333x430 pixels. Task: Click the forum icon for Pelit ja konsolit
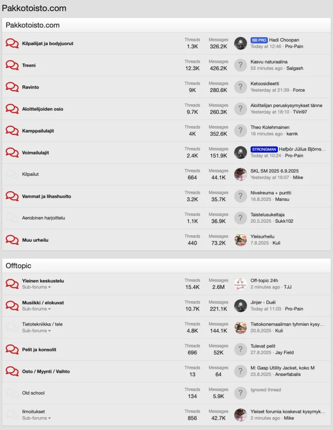12,349
